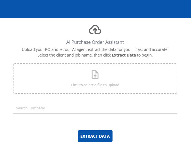The image size is (191, 145).
Task: Click the up arrow in the file icon
Action: point(95,75)
